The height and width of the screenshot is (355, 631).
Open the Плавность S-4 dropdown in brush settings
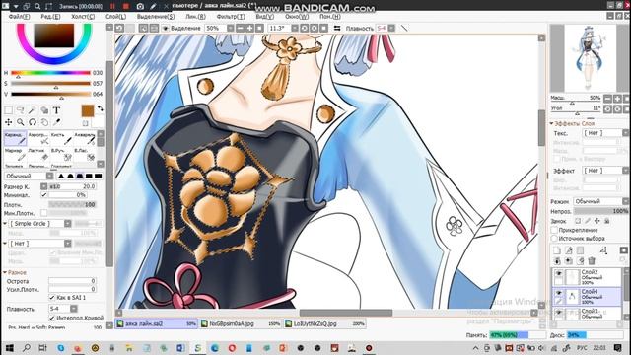click(x=63, y=309)
